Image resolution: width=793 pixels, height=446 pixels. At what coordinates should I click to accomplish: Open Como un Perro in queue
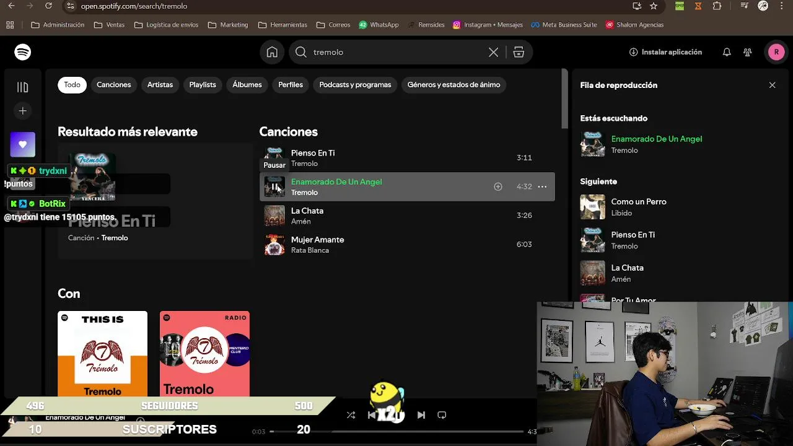click(639, 202)
